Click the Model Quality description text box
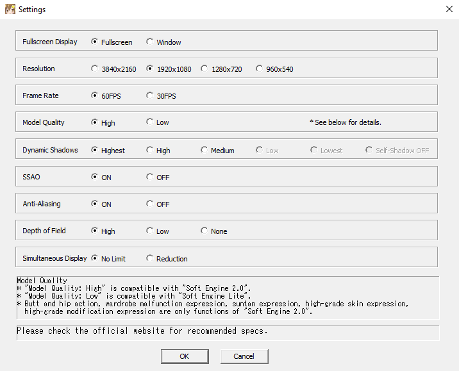459x371 pixels. point(228,297)
